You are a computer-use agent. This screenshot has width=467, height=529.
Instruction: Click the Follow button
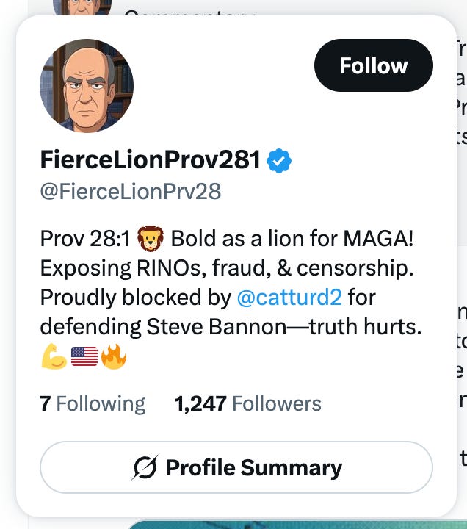point(373,66)
